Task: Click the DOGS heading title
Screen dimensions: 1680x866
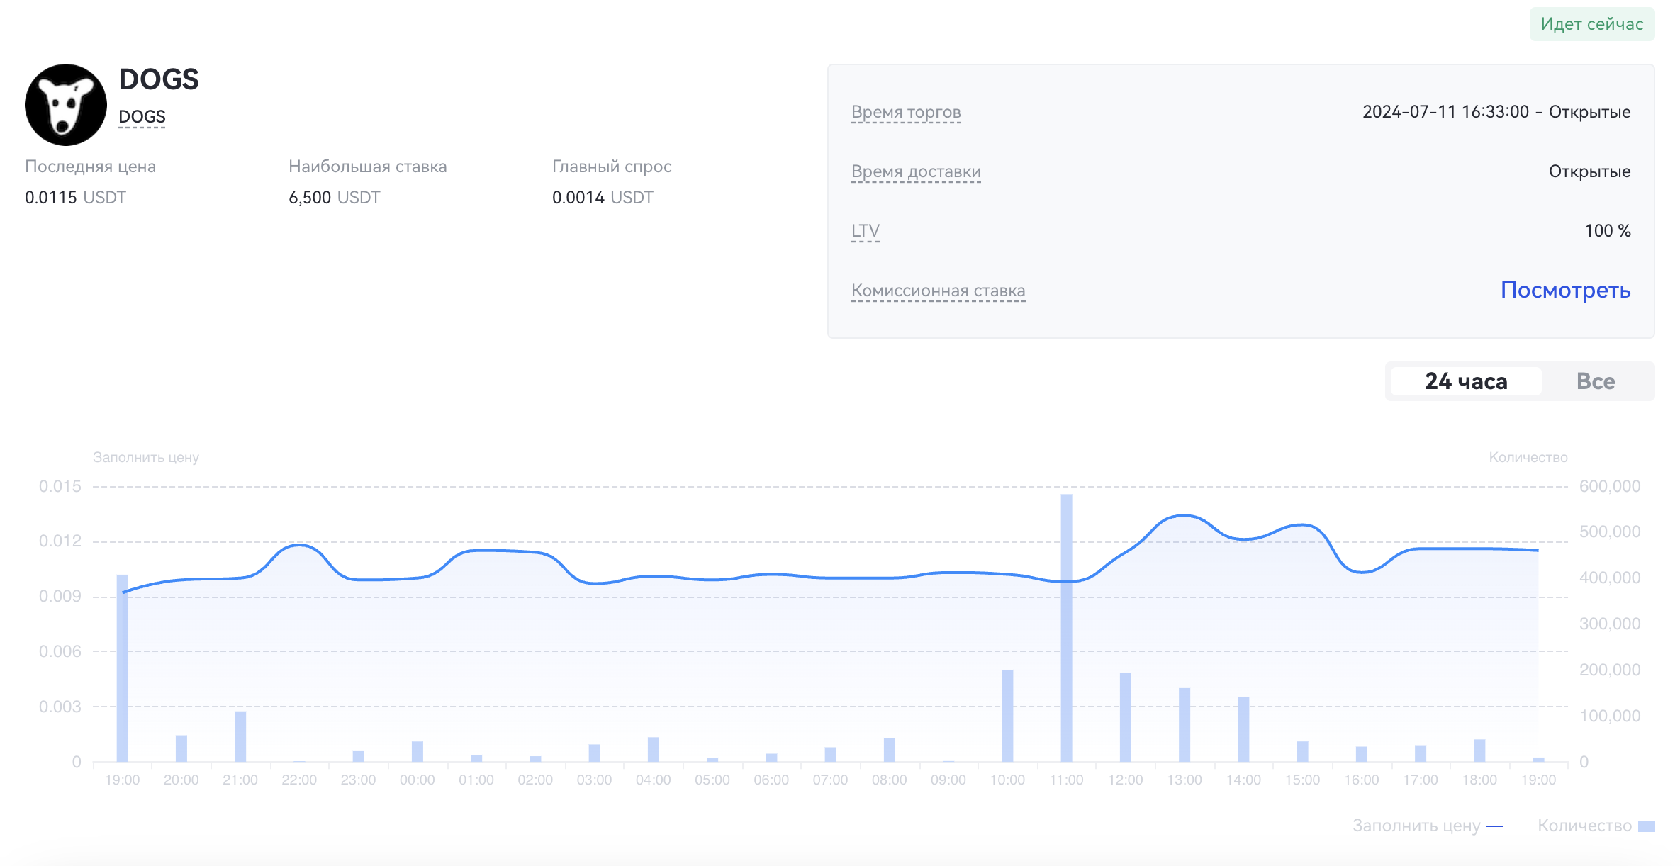Action: tap(159, 79)
